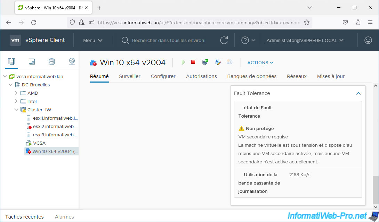Select esxi2.informatiweb host in the tree

(55, 126)
